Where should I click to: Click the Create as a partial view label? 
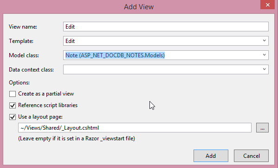point(46,94)
